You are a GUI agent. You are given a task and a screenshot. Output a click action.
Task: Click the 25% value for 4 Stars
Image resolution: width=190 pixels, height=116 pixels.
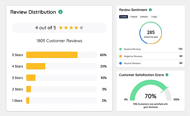[103, 66]
